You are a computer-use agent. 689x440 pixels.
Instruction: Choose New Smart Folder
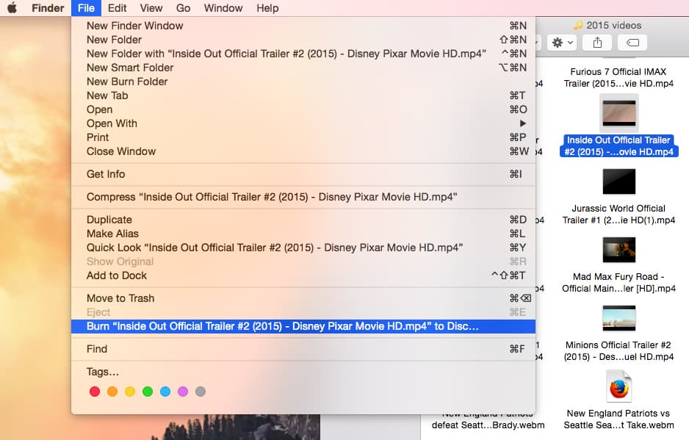pyautogui.click(x=130, y=67)
